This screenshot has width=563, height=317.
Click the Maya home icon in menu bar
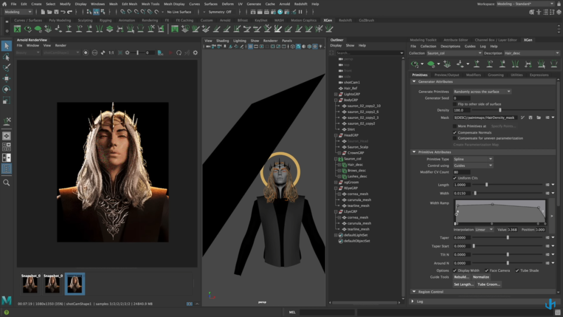[x=4, y=4]
